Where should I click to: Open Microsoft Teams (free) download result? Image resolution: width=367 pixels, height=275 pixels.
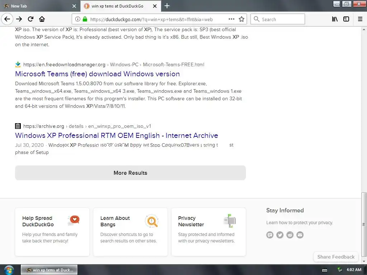click(97, 74)
